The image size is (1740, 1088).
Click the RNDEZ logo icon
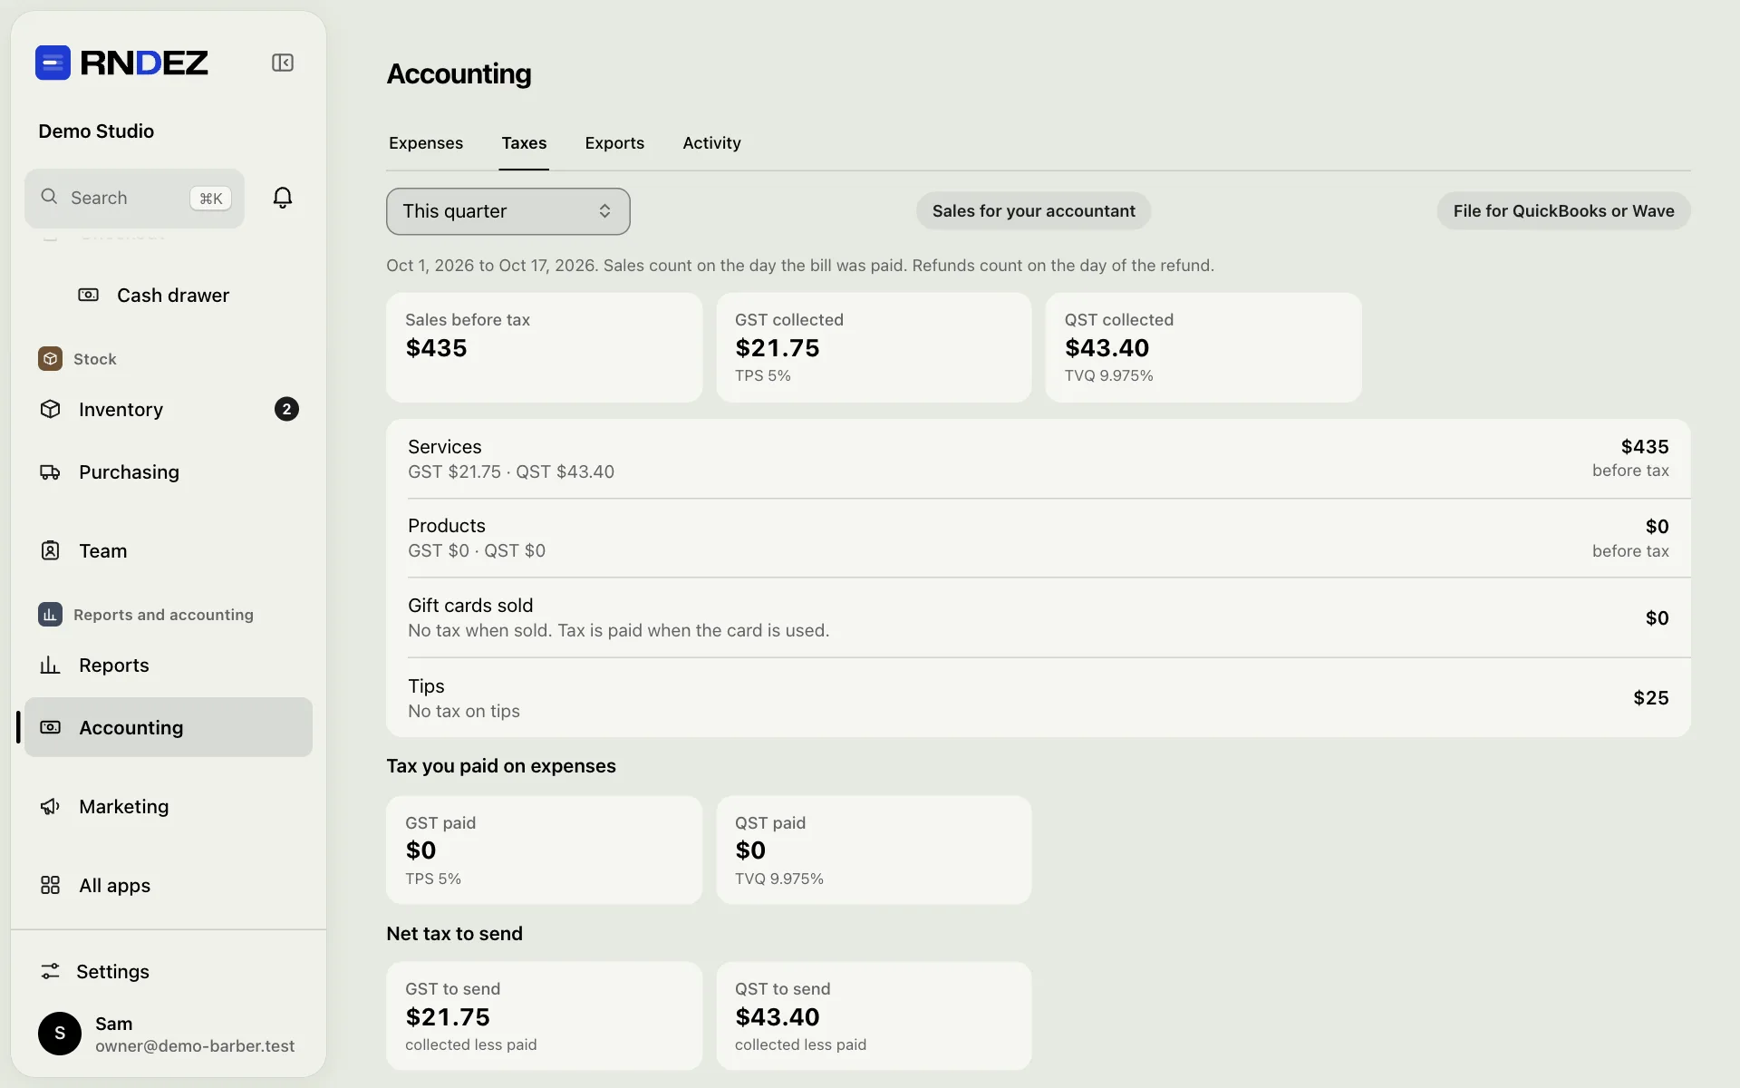pyautogui.click(x=53, y=63)
